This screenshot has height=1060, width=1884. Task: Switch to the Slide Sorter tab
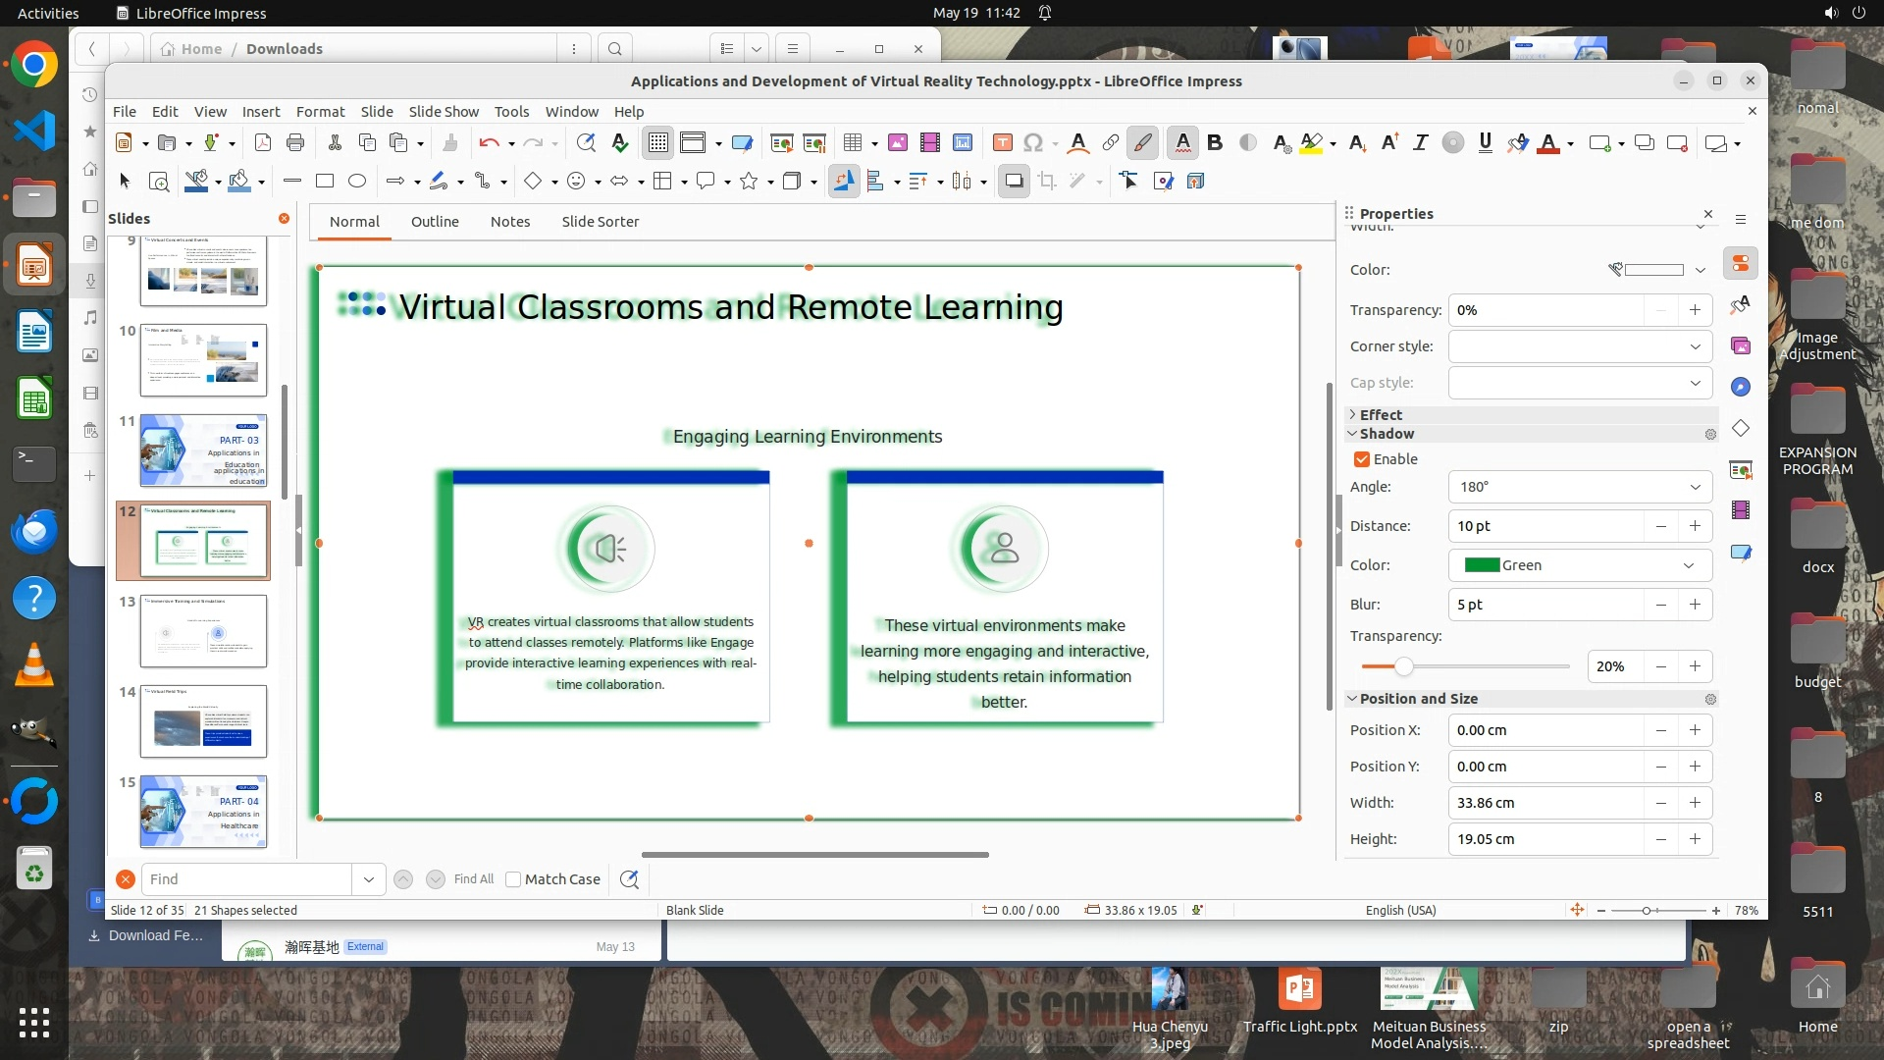click(600, 222)
